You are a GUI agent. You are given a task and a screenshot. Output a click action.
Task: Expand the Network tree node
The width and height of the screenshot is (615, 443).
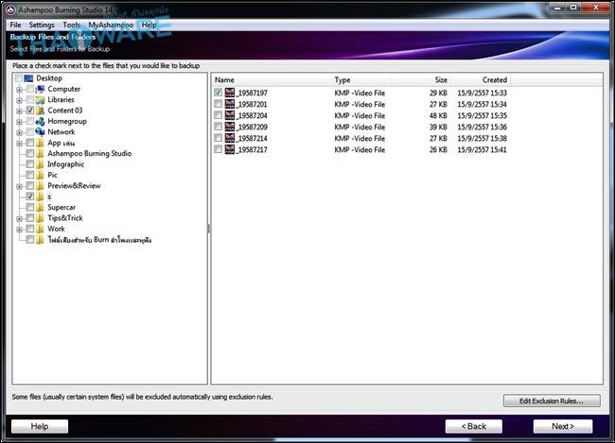click(19, 133)
